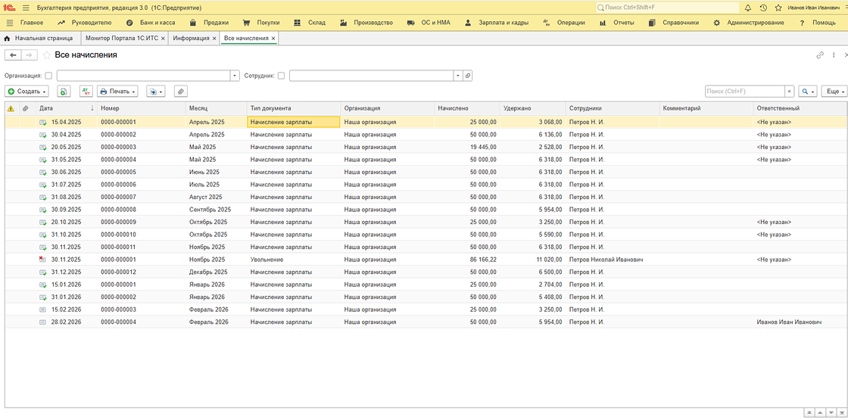Image resolution: width=848 pixels, height=420 pixels.
Task: Click the attached files paperclip toolbar button
Action: click(180, 91)
